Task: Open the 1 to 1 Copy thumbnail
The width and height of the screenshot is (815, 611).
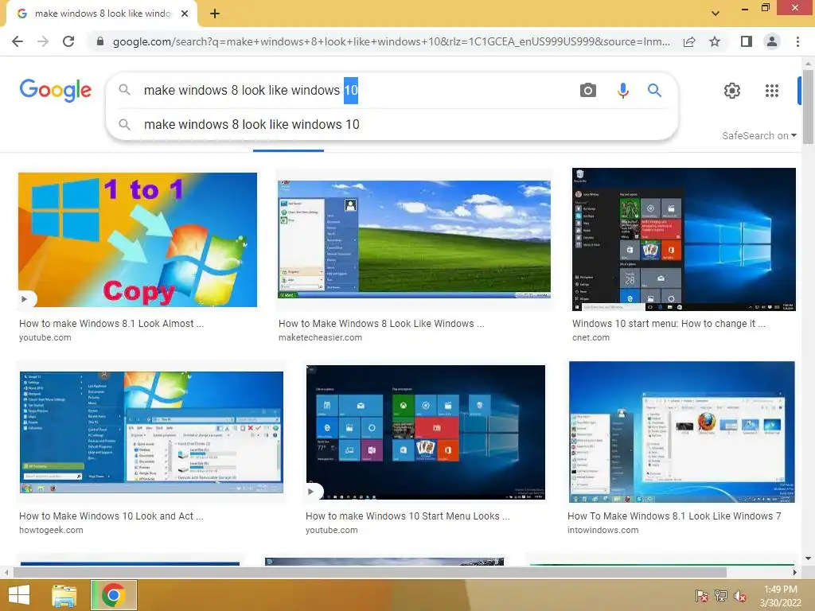Action: 137,239
